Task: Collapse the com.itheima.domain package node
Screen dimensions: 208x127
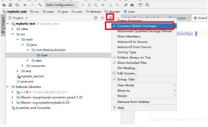Action: (x=28, y=50)
